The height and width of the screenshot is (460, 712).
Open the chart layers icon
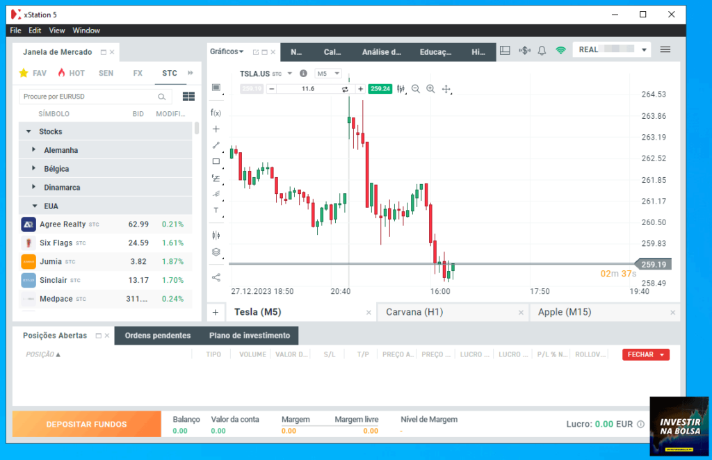coord(216,252)
